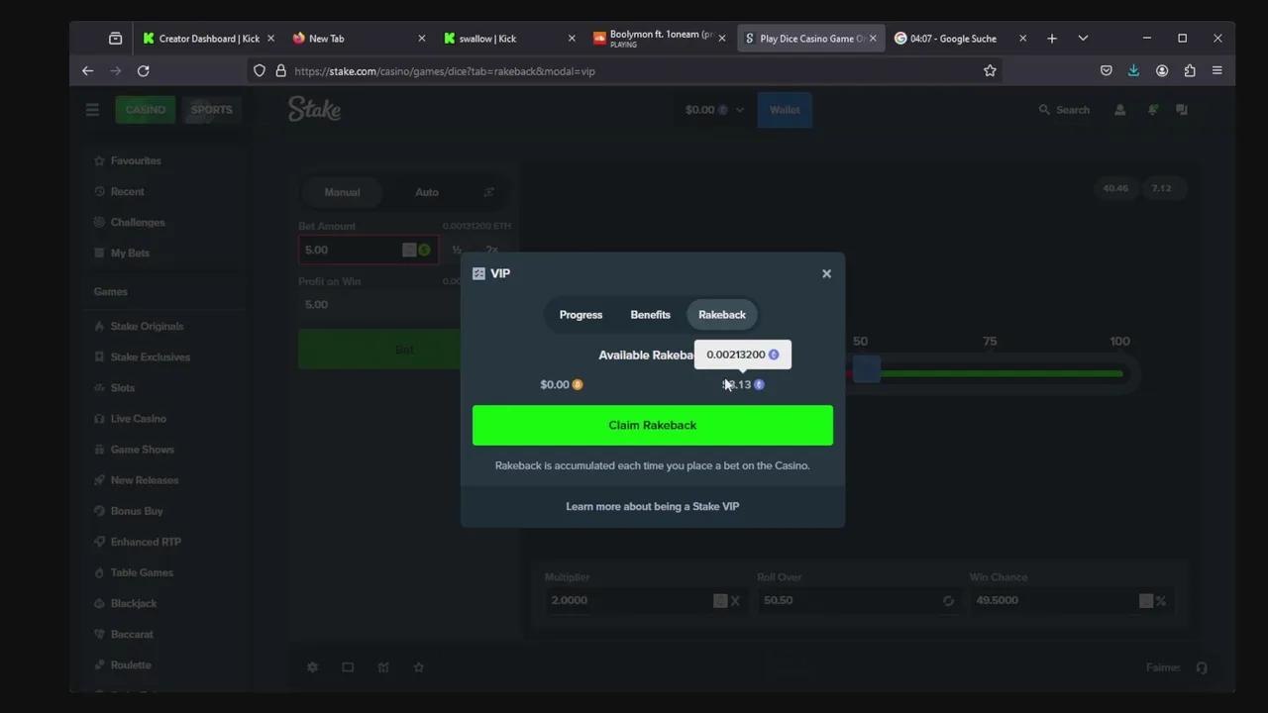1268x713 pixels.
Task: Select the Casino section button
Action: coord(146,110)
